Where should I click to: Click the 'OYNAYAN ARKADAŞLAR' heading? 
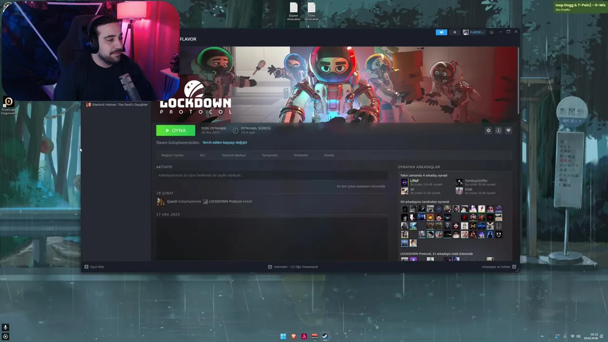tap(420, 167)
